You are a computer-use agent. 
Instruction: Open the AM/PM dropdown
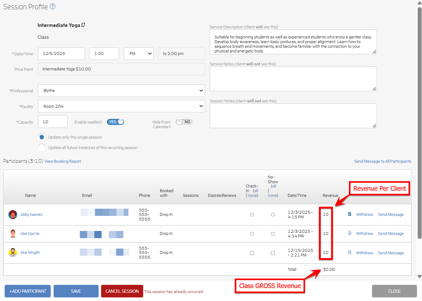click(x=139, y=54)
